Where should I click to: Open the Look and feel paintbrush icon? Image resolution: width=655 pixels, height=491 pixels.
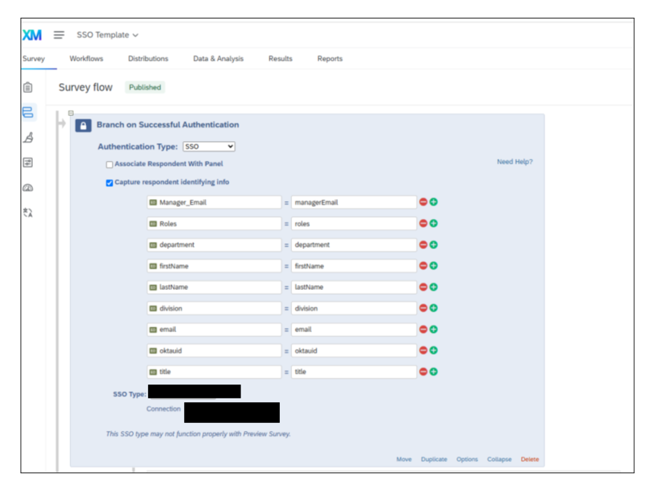pyautogui.click(x=28, y=137)
